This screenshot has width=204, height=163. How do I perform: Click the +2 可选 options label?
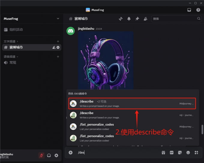(101, 102)
